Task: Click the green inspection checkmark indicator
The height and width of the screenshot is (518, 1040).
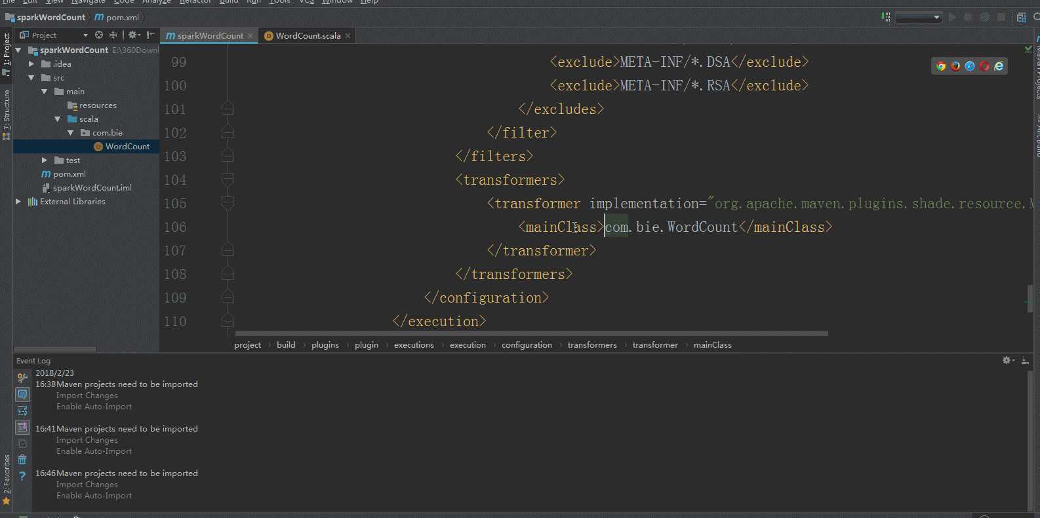Action: pyautogui.click(x=1028, y=49)
